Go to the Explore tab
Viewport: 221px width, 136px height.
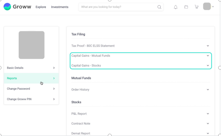click(x=41, y=7)
